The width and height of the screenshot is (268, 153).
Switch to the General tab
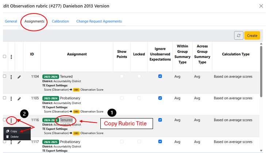pyautogui.click(x=11, y=21)
